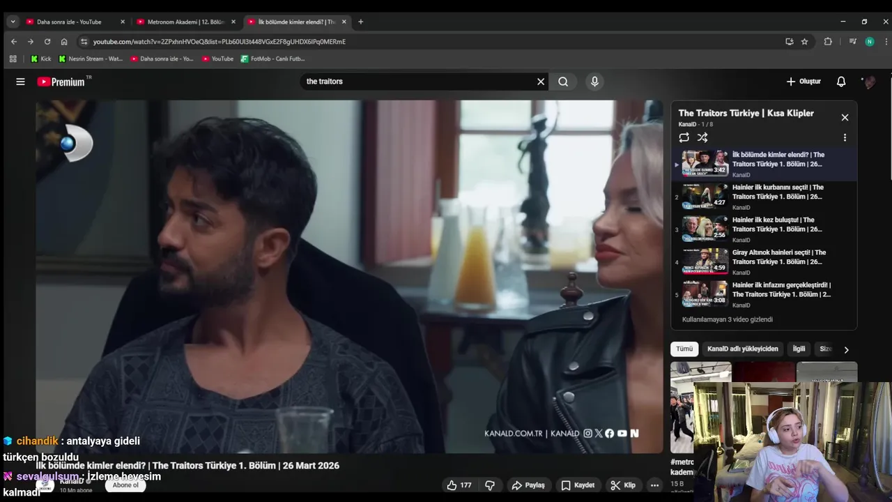Toggle playlist shuffle
The image size is (892, 502).
point(702,137)
